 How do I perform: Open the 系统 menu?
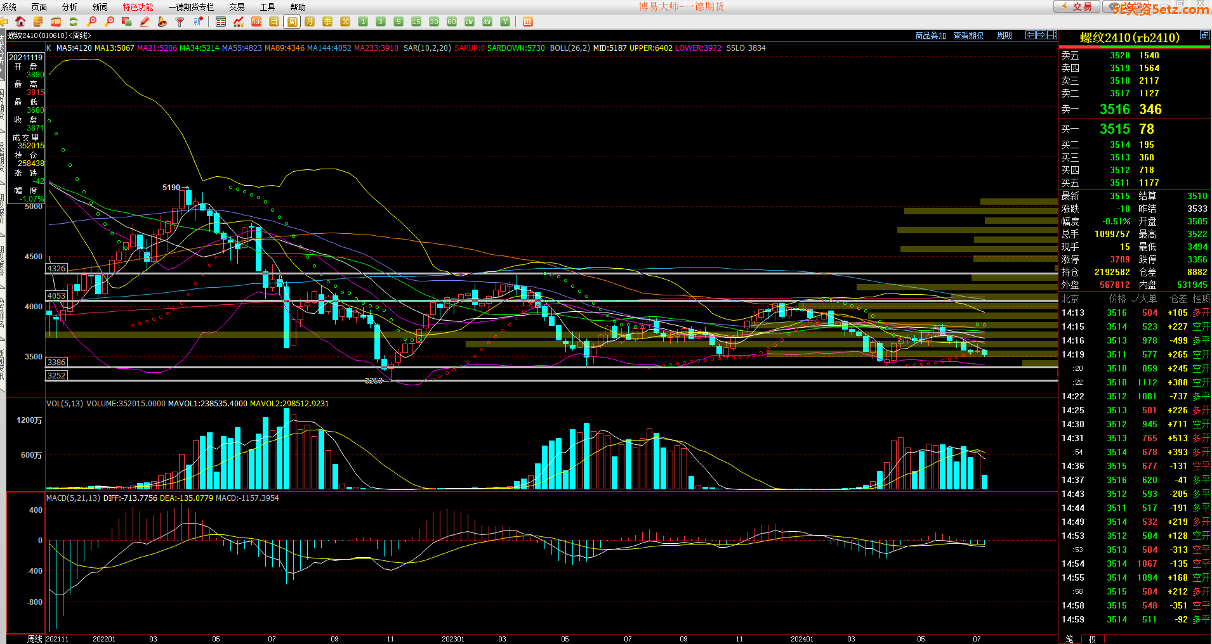9,7
